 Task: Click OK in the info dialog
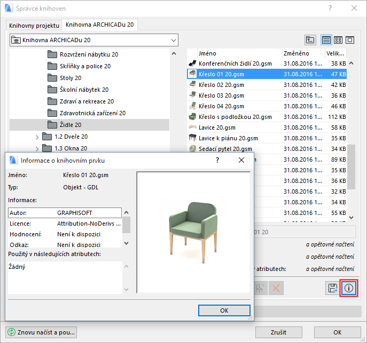(224, 310)
